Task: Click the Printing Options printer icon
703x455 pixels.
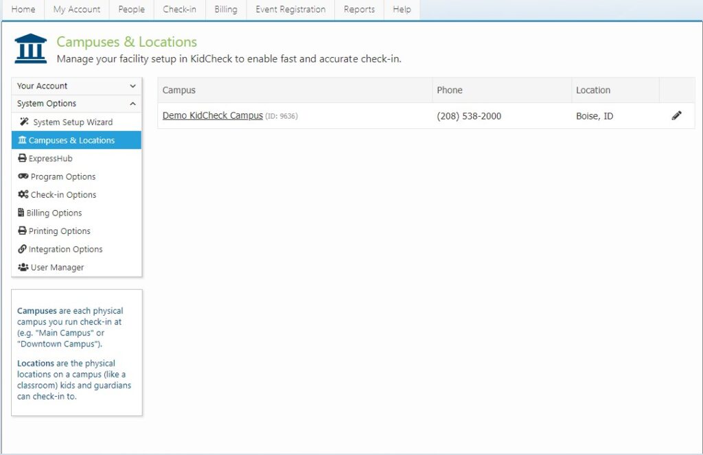Action: [x=22, y=231]
